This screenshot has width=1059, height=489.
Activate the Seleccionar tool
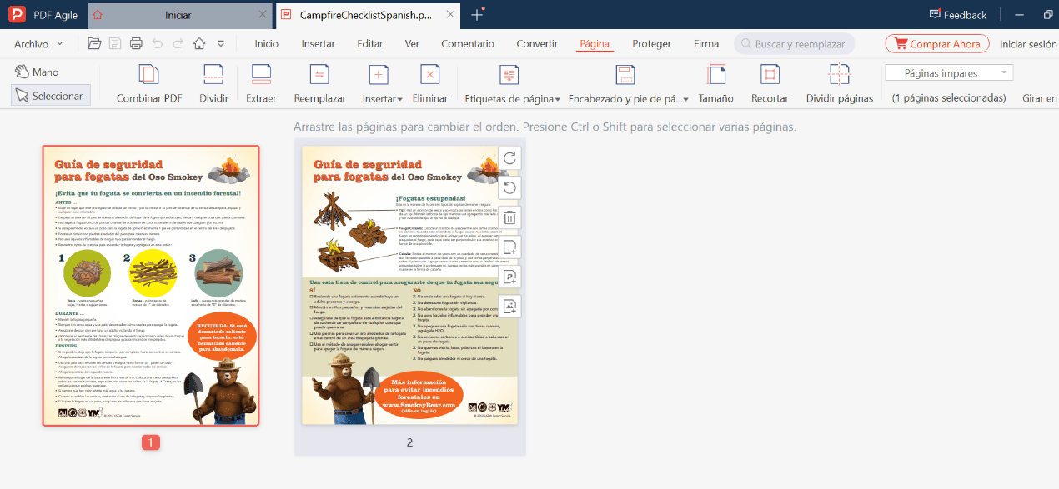pyautogui.click(x=50, y=95)
